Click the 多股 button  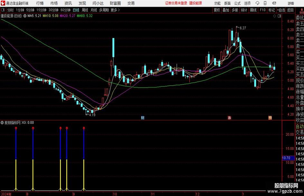(235, 10)
